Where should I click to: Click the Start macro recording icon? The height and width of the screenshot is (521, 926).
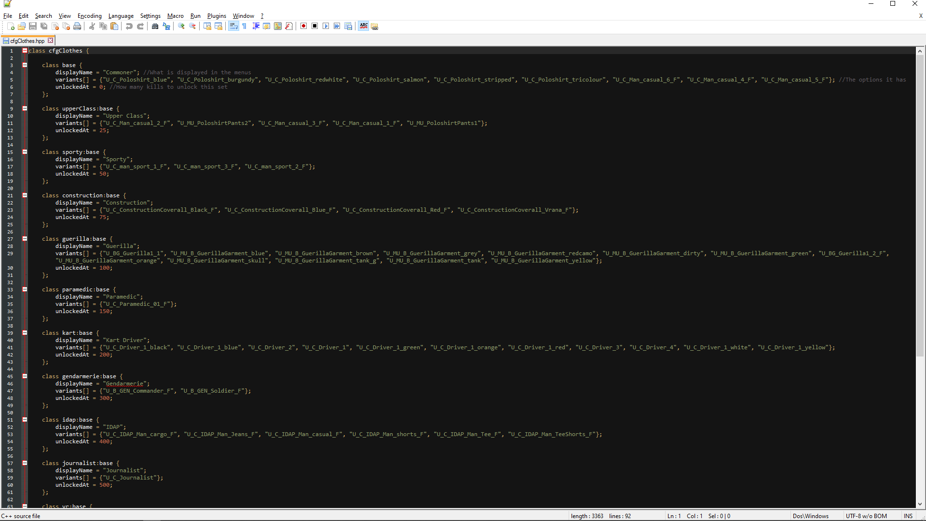[303, 26]
